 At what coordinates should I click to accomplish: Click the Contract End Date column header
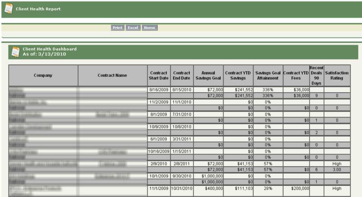(x=182, y=75)
